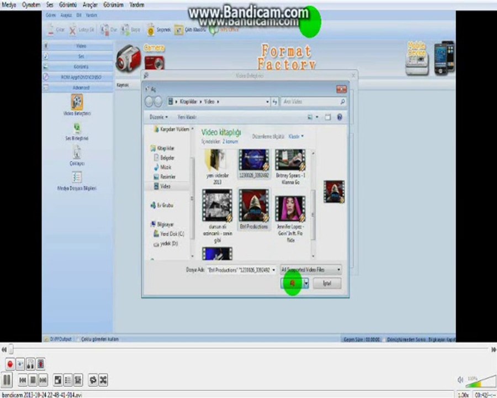Take a video snapshot
Image resolution: width=497 pixels, height=398 pixels.
(20, 364)
